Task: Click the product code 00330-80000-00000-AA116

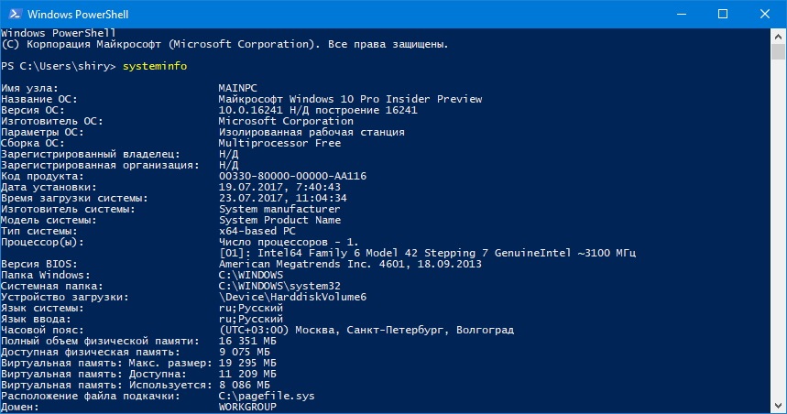Action: click(x=292, y=176)
